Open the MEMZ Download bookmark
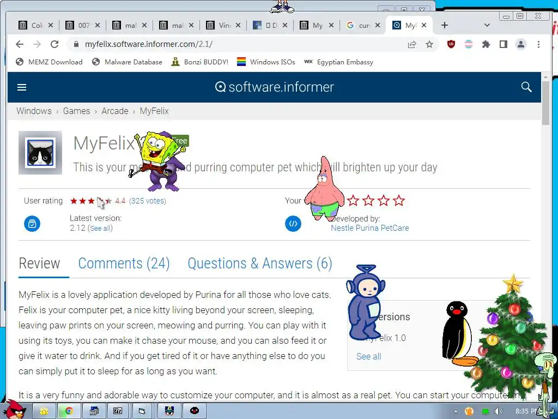 [49, 62]
